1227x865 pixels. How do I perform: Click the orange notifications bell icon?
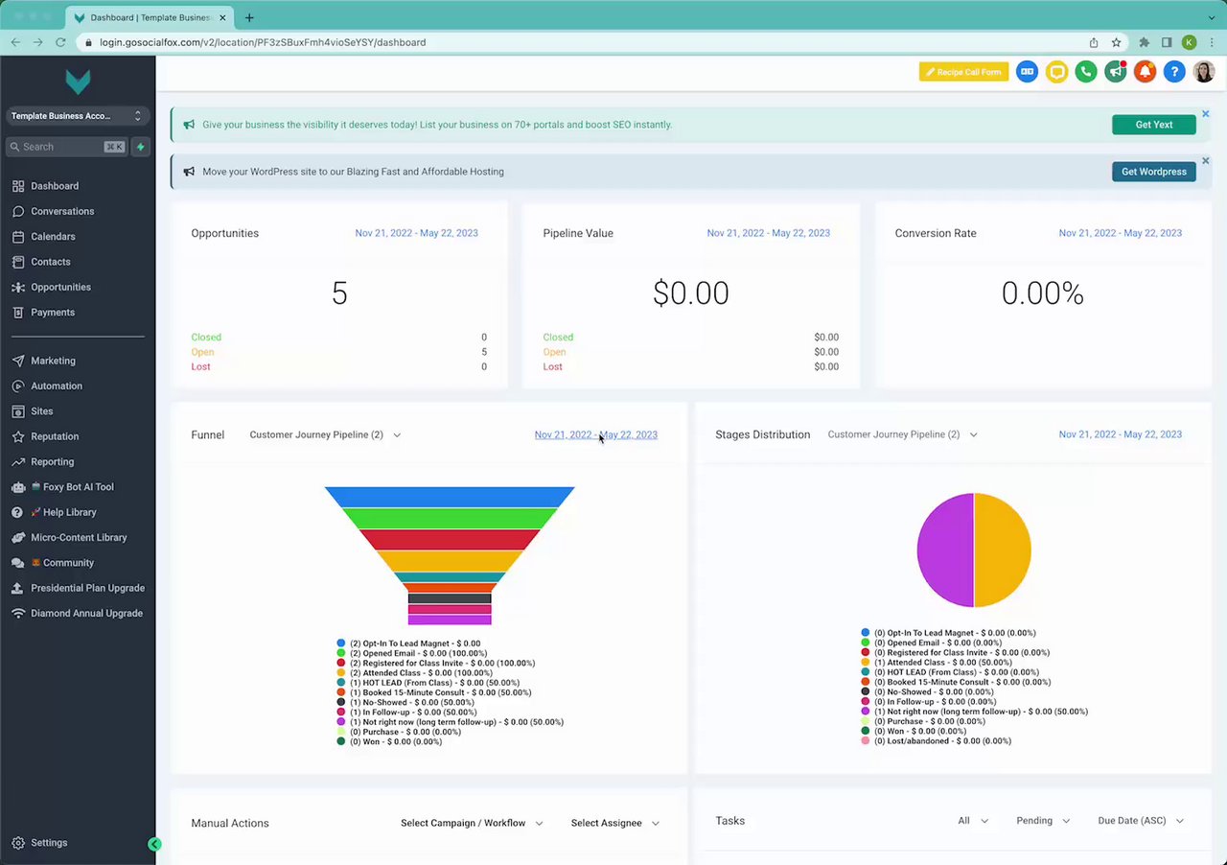[1145, 72]
